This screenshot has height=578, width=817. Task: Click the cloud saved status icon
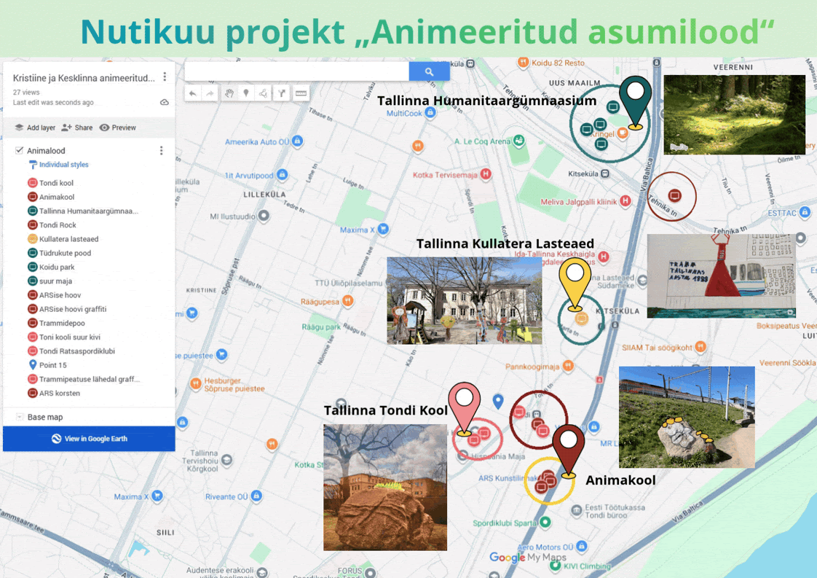pyautogui.click(x=164, y=102)
